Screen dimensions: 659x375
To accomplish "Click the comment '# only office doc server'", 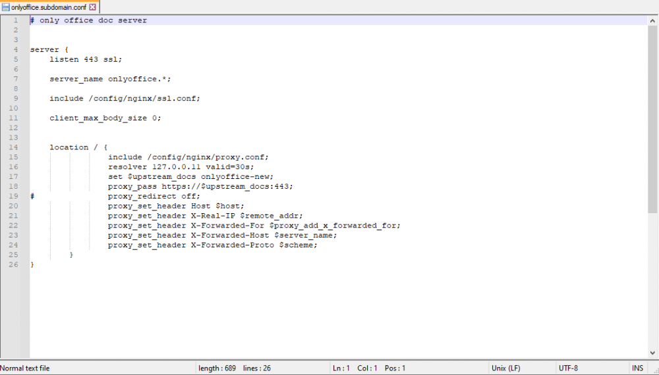I will click(88, 20).
